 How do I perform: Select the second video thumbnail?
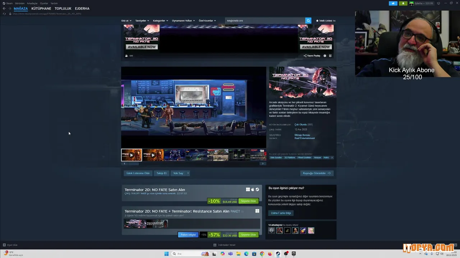[x=153, y=155]
